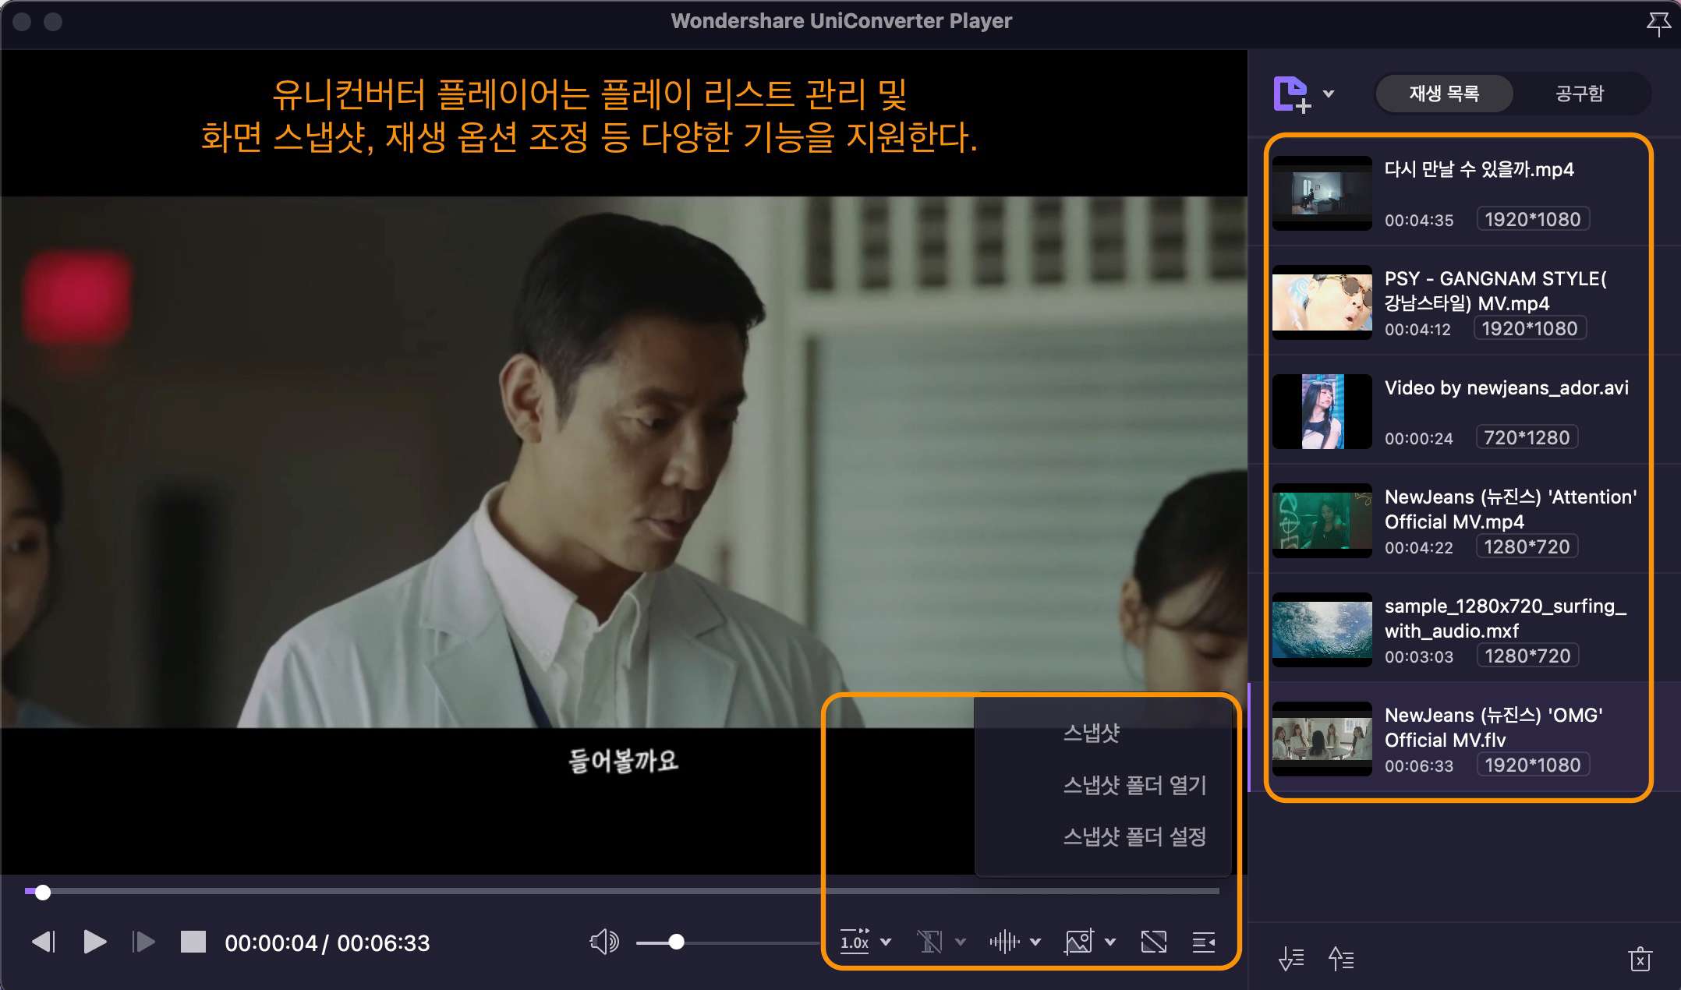Hide the playlist panel icon

pos(1204,942)
